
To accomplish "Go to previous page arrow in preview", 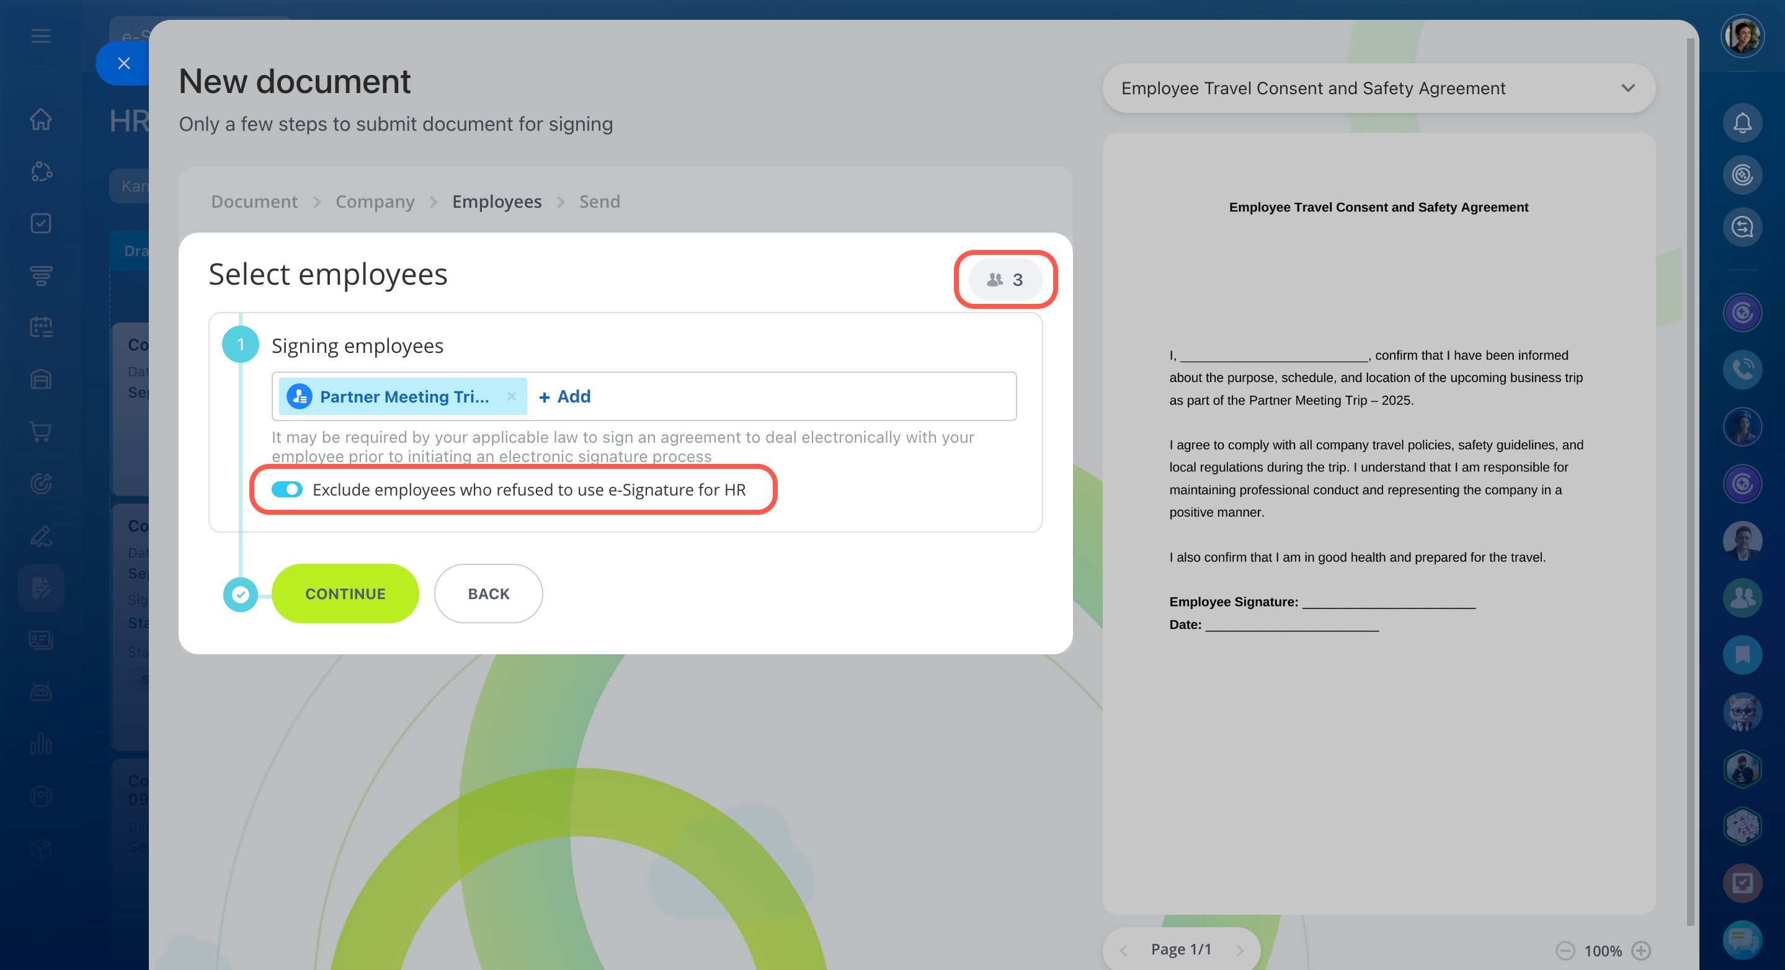I will [x=1124, y=950].
